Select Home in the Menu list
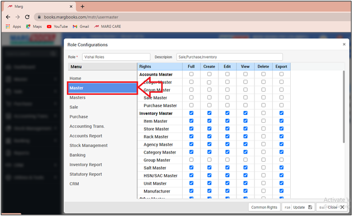Viewport: 353px width, 216px height. tap(75, 78)
